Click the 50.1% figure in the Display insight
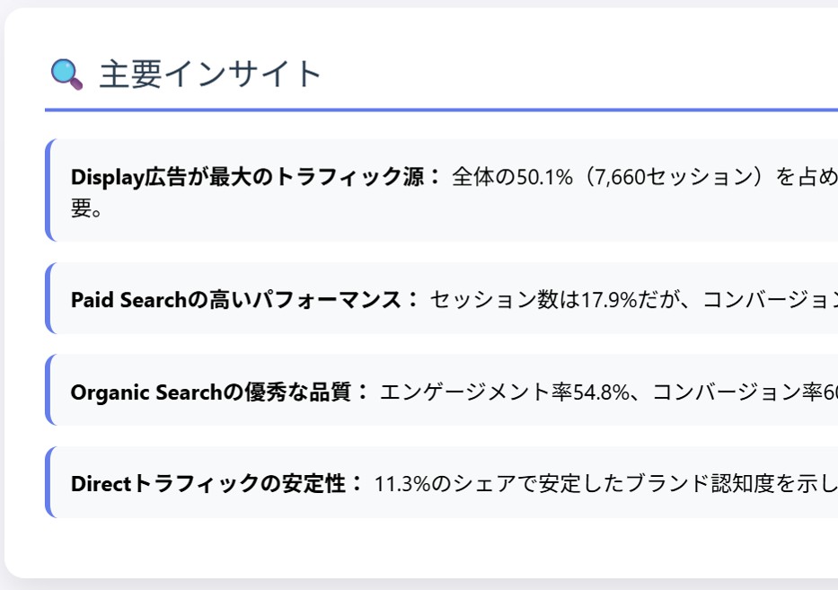The height and width of the screenshot is (590, 838). click(544, 177)
